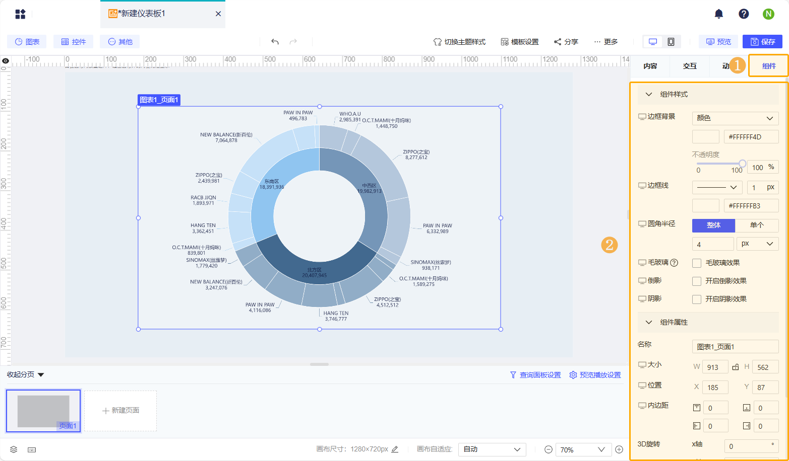
Task: Zoom out with the minus icon
Action: [x=548, y=449]
